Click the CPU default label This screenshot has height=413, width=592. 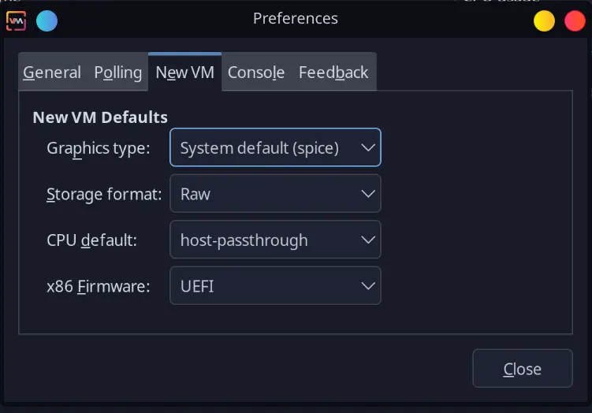point(92,240)
